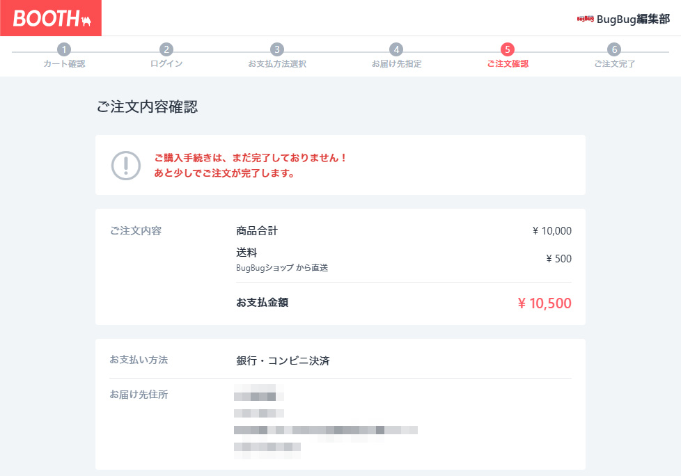Screen dimensions: 681x476
Task: Click the BOOTH logo
Action: 51,18
